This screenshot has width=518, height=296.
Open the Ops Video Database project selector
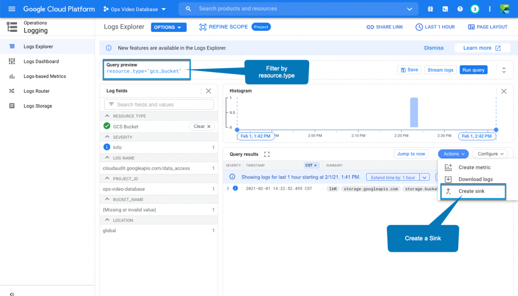[135, 9]
